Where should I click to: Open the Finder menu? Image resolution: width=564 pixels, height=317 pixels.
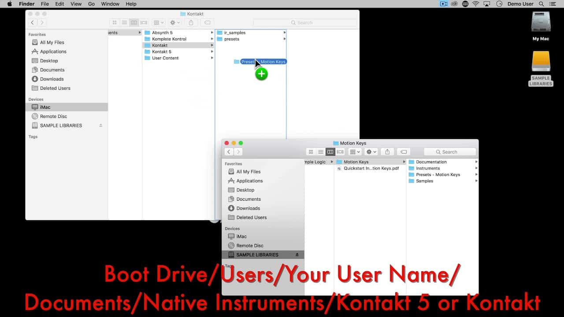pos(27,4)
